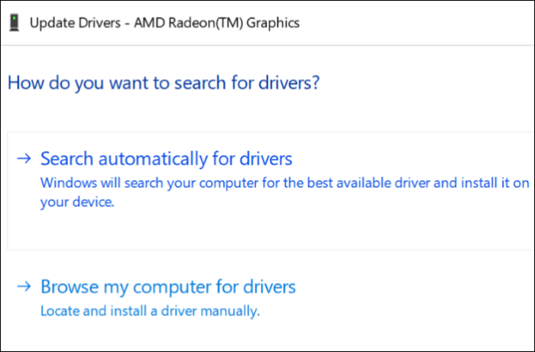Click the arrow icon beside Browse my computer
Screen dimensions: 535x352
24,287
